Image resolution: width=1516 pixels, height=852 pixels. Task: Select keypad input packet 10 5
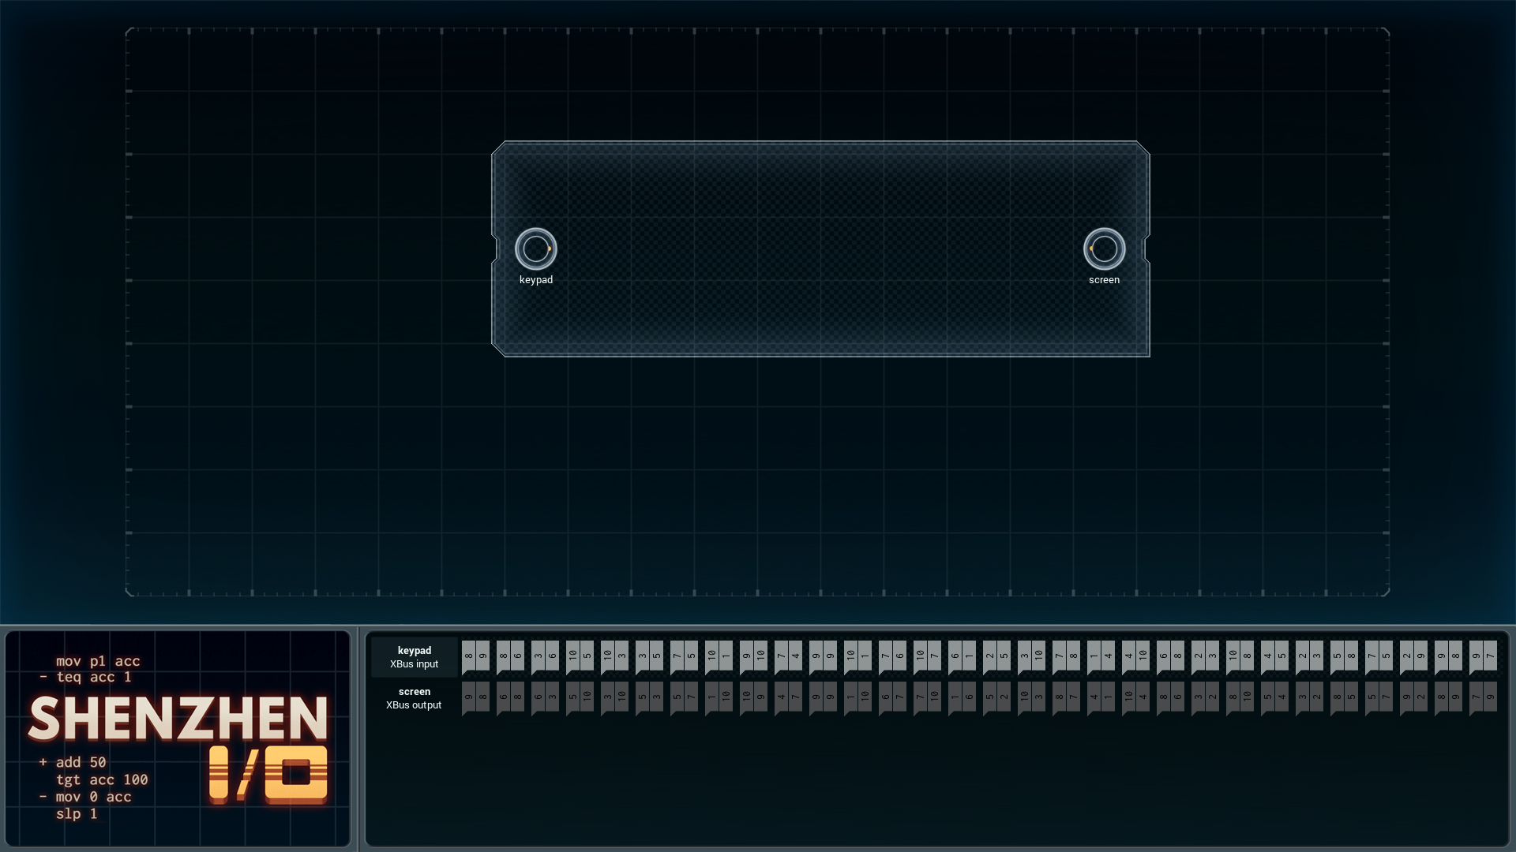coord(580,657)
